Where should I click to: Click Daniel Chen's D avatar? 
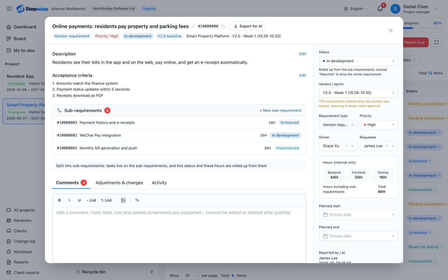tap(395, 9)
